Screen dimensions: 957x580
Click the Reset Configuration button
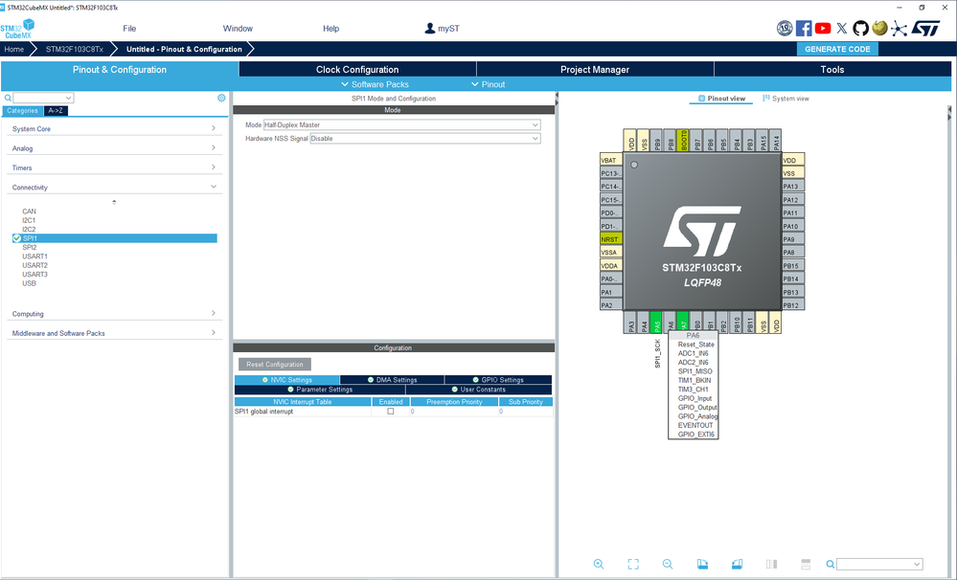tap(275, 364)
